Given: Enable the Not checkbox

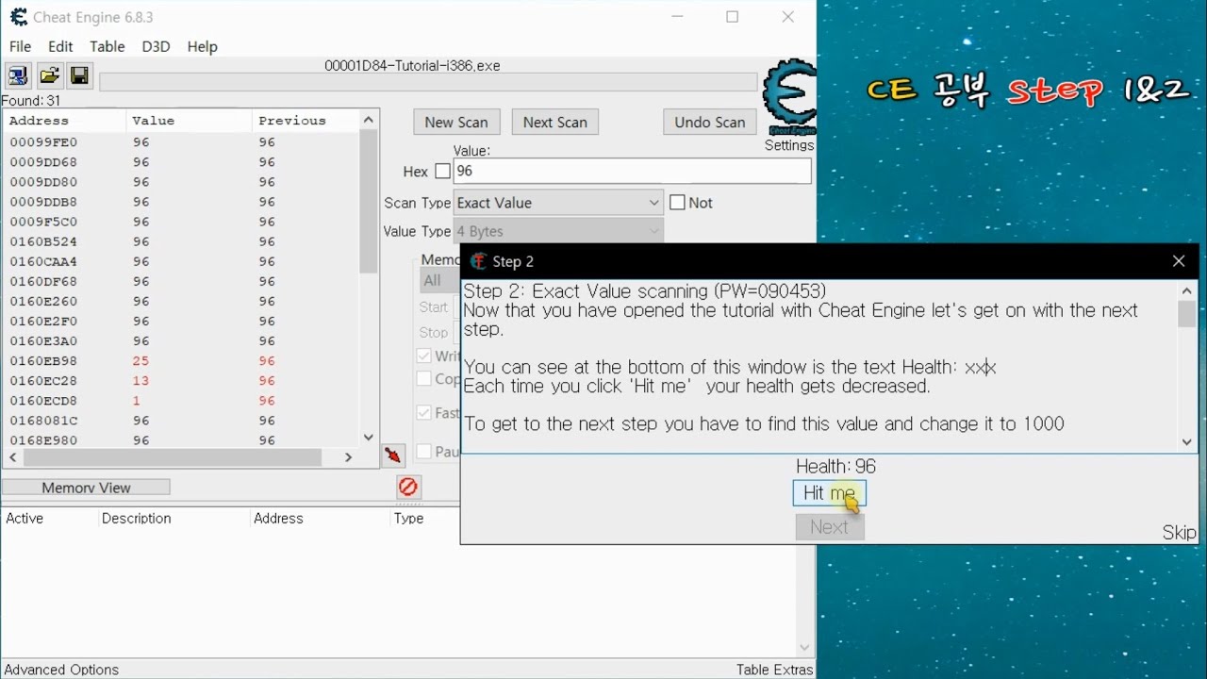Looking at the screenshot, I should pos(677,203).
